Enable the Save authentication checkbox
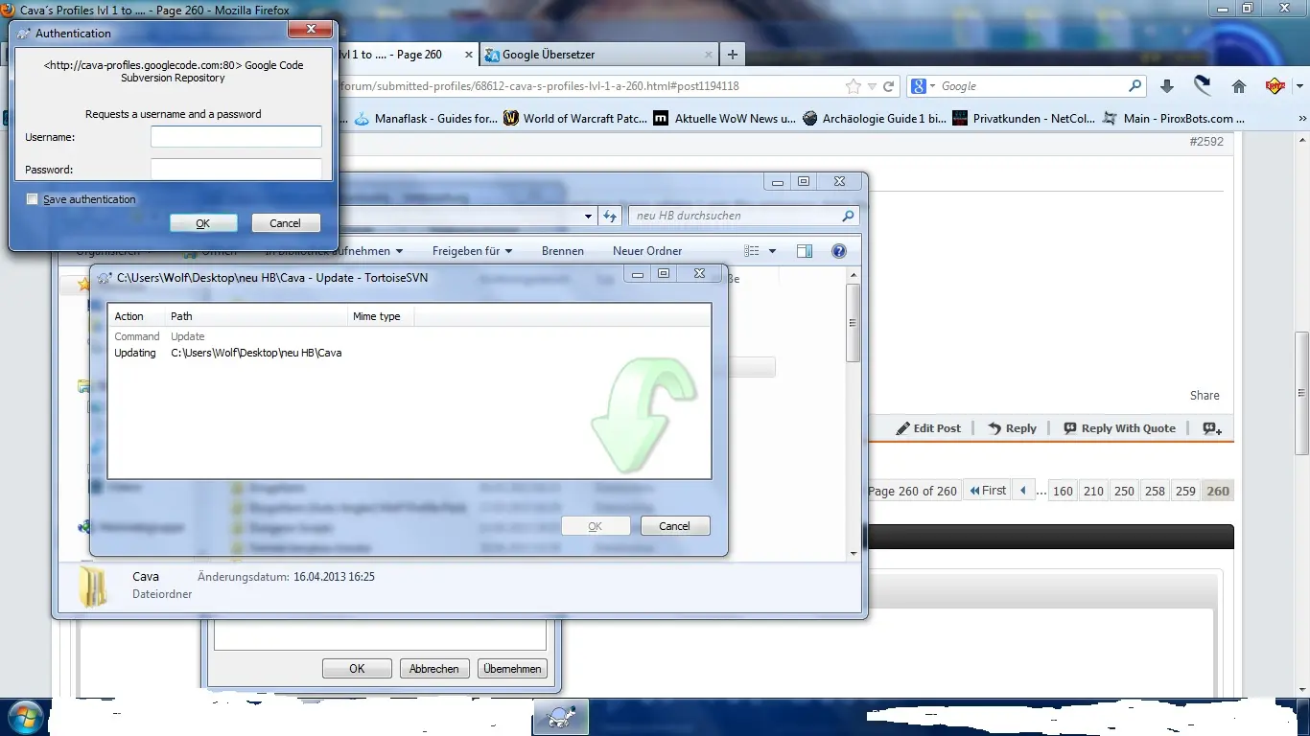The width and height of the screenshot is (1310, 736). 33,199
